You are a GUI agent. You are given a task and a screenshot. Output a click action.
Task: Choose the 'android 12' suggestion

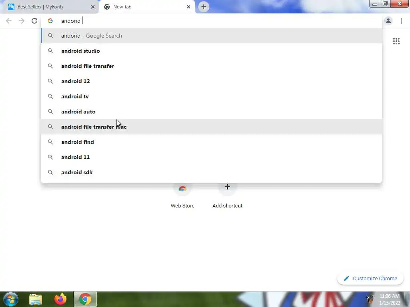[211, 81]
